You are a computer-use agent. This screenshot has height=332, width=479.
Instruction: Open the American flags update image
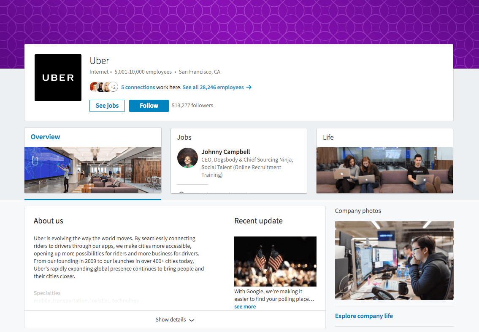click(x=275, y=261)
